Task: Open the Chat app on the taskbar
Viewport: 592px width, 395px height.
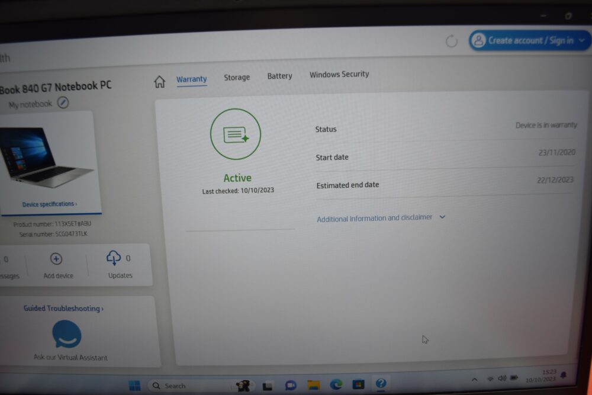Action: [290, 385]
